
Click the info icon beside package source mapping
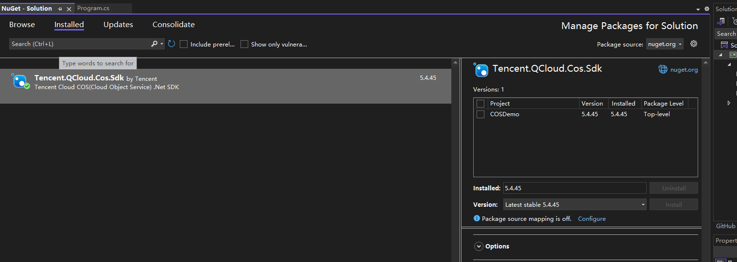pyautogui.click(x=477, y=218)
